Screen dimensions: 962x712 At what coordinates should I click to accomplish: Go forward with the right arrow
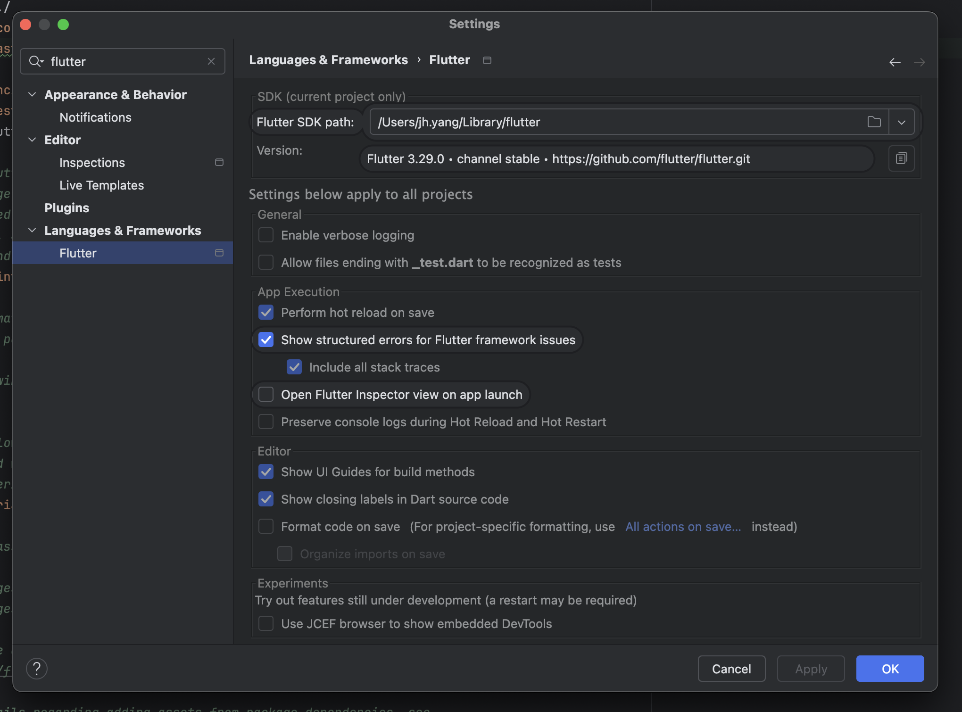coord(919,62)
